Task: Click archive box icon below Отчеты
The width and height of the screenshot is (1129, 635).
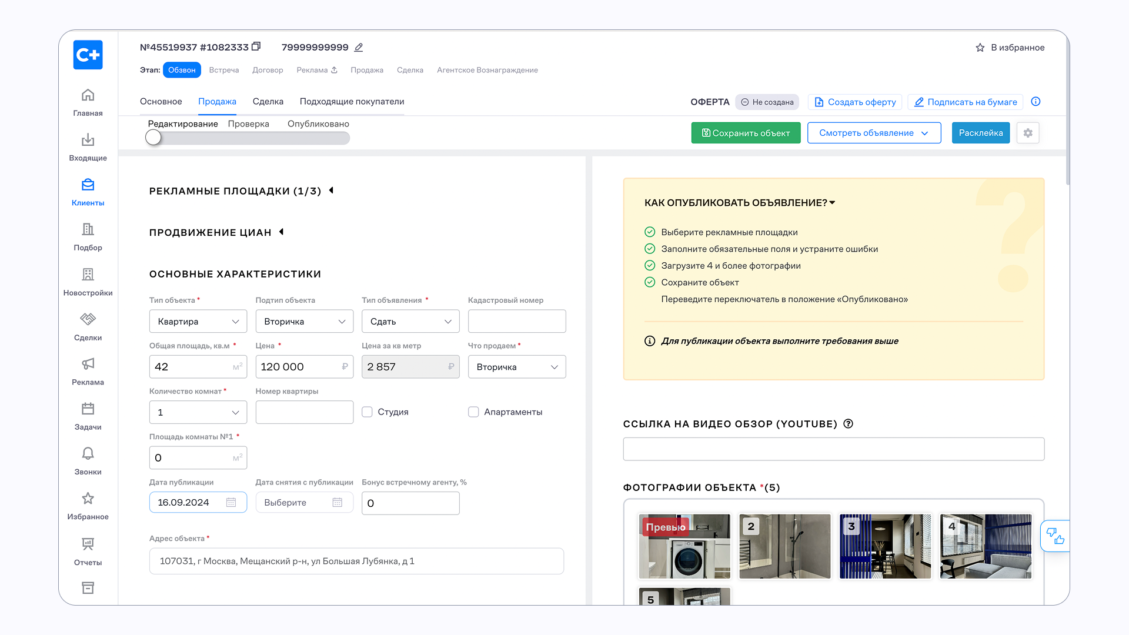Action: click(x=88, y=588)
